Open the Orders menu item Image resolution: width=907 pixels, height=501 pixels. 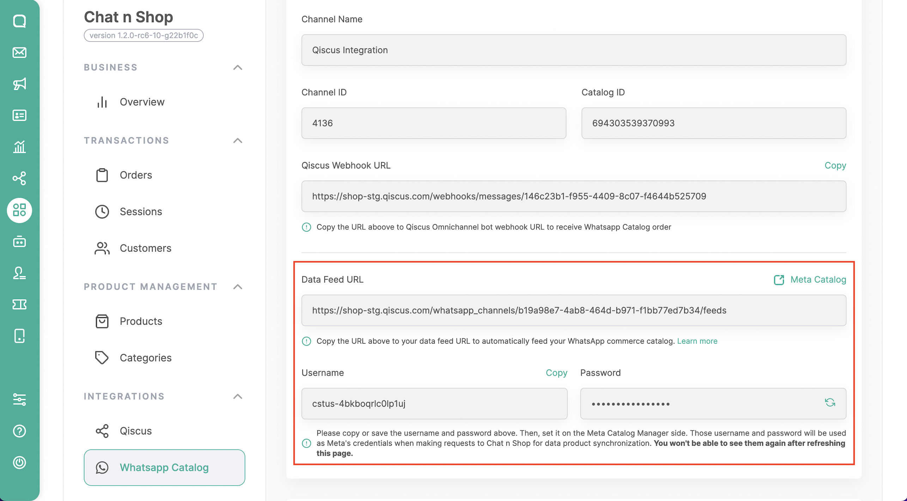pos(136,175)
